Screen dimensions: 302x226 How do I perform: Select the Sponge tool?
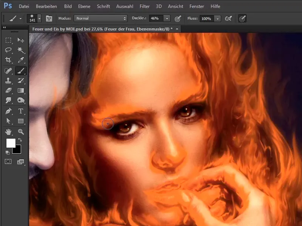tap(21, 100)
